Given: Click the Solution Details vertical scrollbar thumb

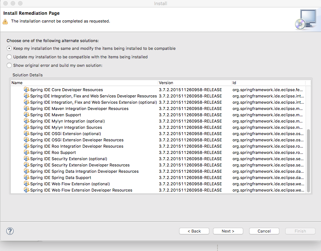Looking at the screenshot, I should click(308, 161).
